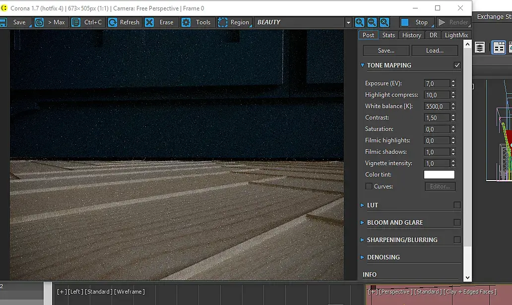Switch to the Stats tab
Viewport: 512px width, 305px height.
click(x=388, y=35)
